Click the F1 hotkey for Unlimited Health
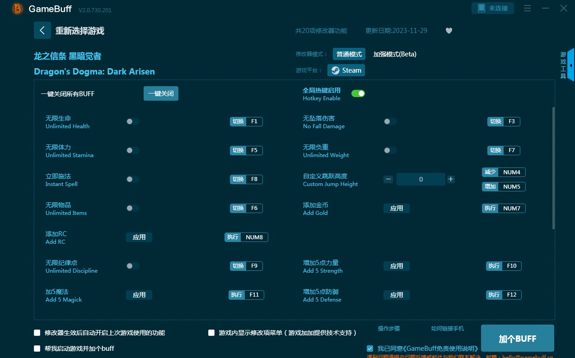Image resolution: width=575 pixels, height=358 pixels. pos(246,121)
